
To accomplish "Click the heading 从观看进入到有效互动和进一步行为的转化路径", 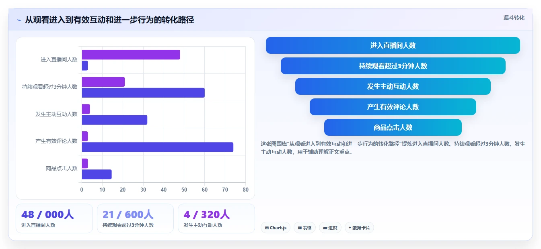I will tap(109, 20).
